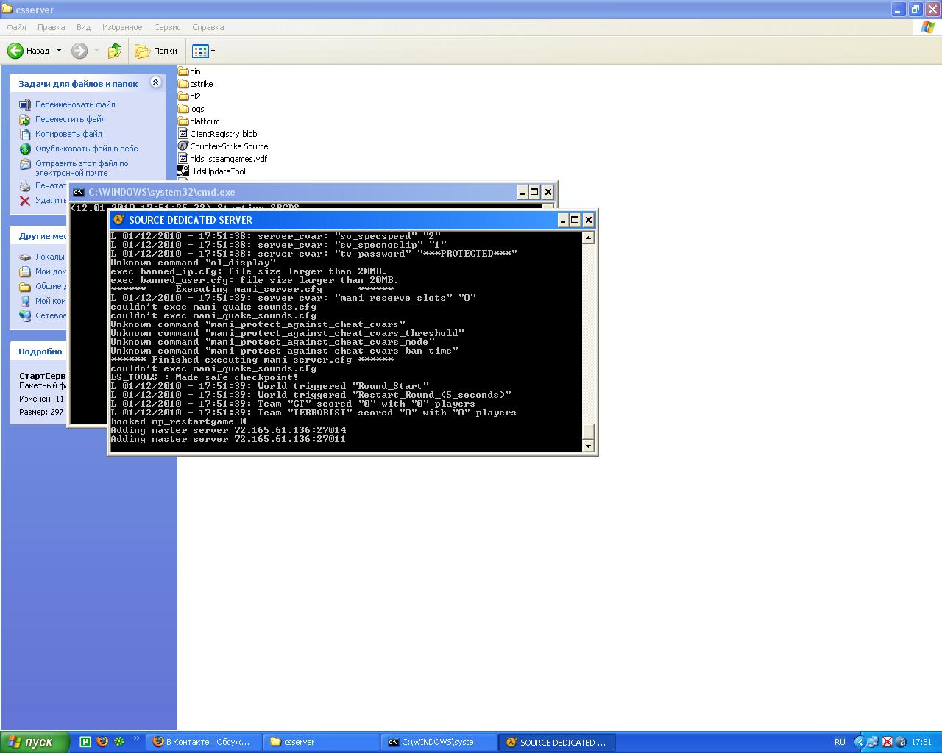Screen dimensions: 942x753
Task: Click scroll-up arrow in Source Dedicated Server console
Action: click(587, 238)
